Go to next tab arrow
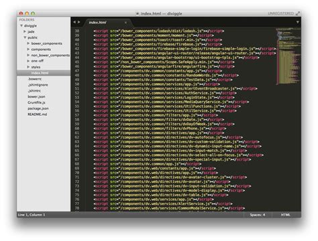This screenshot has width=318, height=241. [x=78, y=22]
